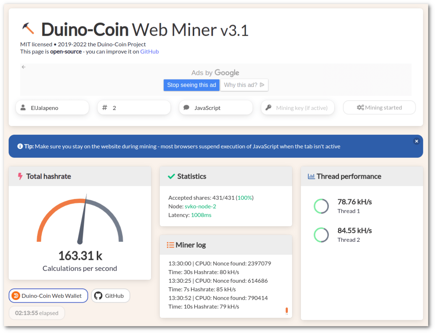Click the Duino-Coin logo on wallet button
Image resolution: width=435 pixels, height=333 pixels.
click(x=16, y=296)
